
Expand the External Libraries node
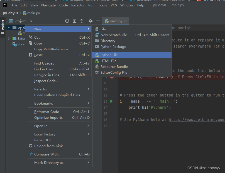pyautogui.click(x=8, y=38)
